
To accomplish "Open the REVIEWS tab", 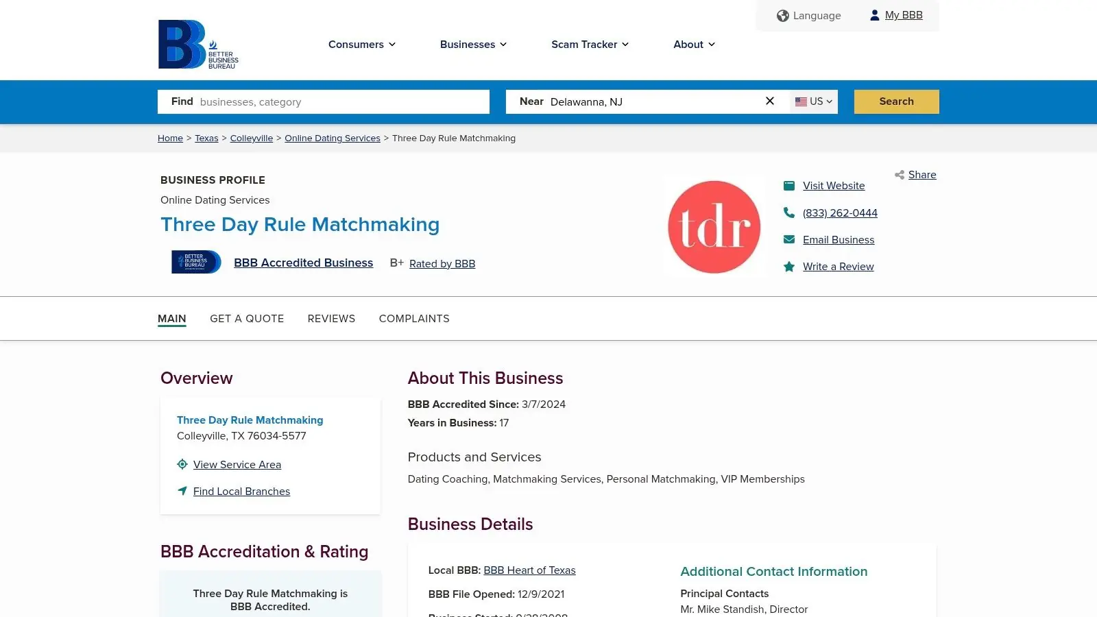I will click(331, 319).
